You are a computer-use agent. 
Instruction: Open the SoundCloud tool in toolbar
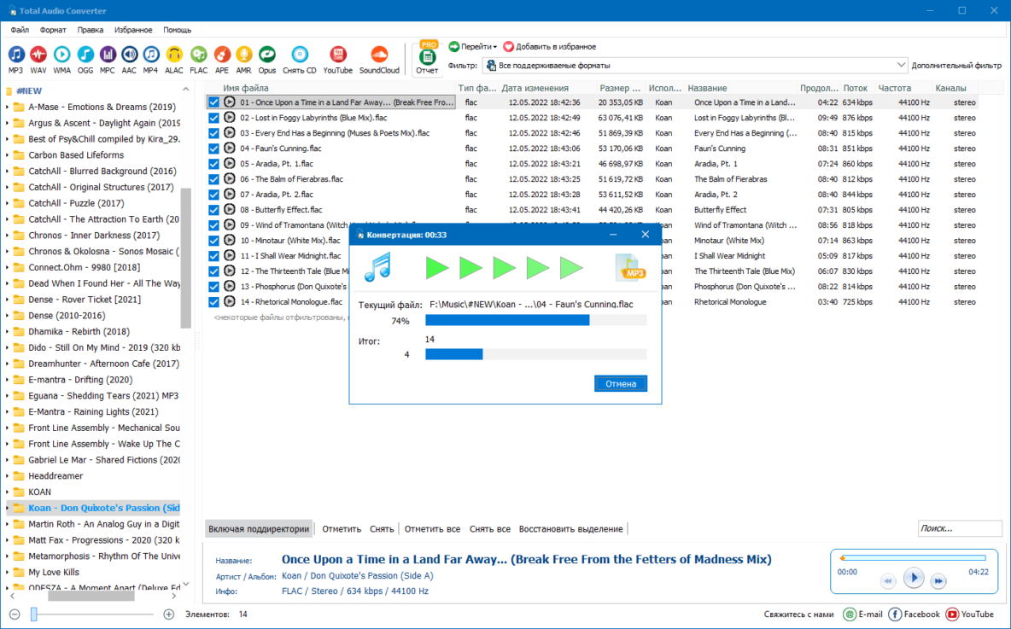379,59
